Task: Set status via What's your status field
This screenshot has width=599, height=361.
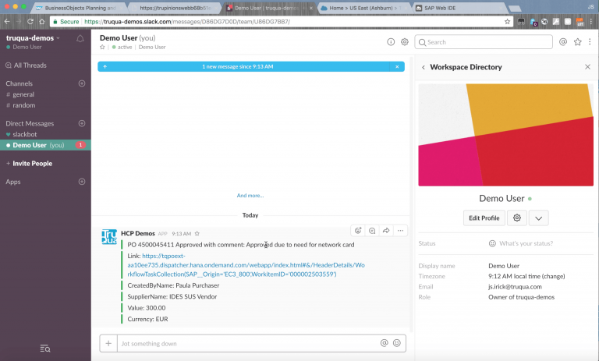Action: (521, 243)
